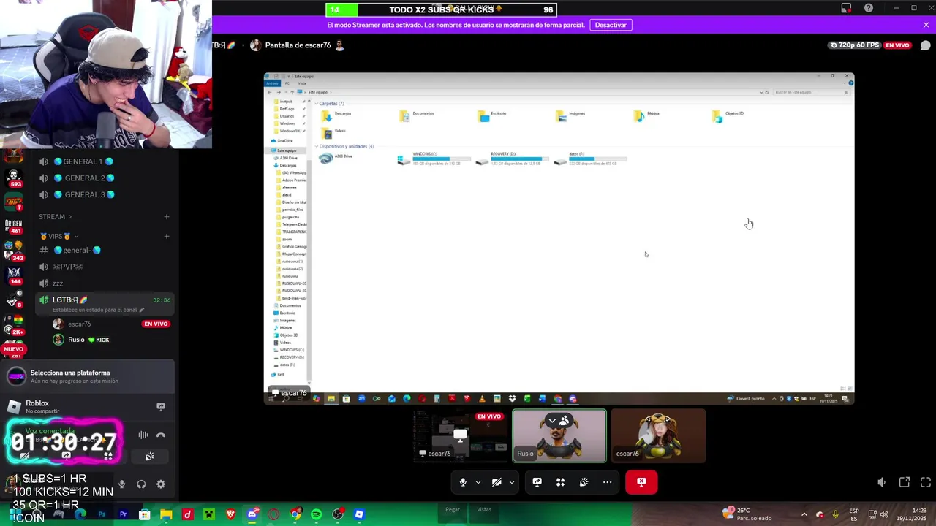Open user settings gear

161,484
